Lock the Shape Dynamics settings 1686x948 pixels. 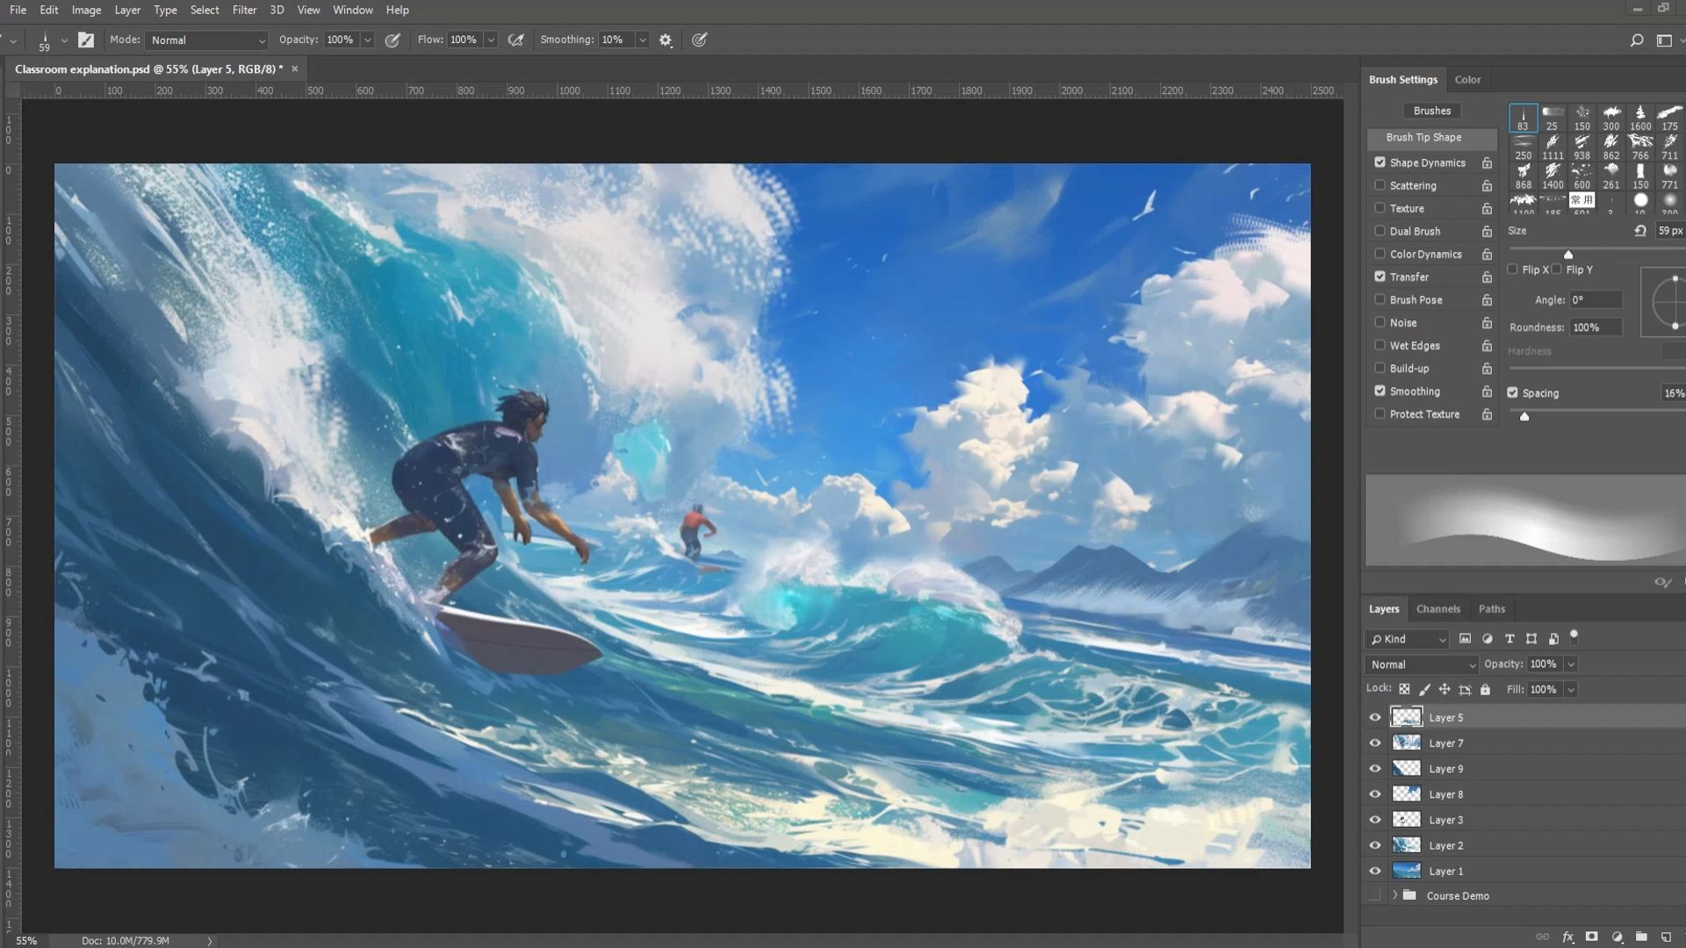(x=1487, y=163)
